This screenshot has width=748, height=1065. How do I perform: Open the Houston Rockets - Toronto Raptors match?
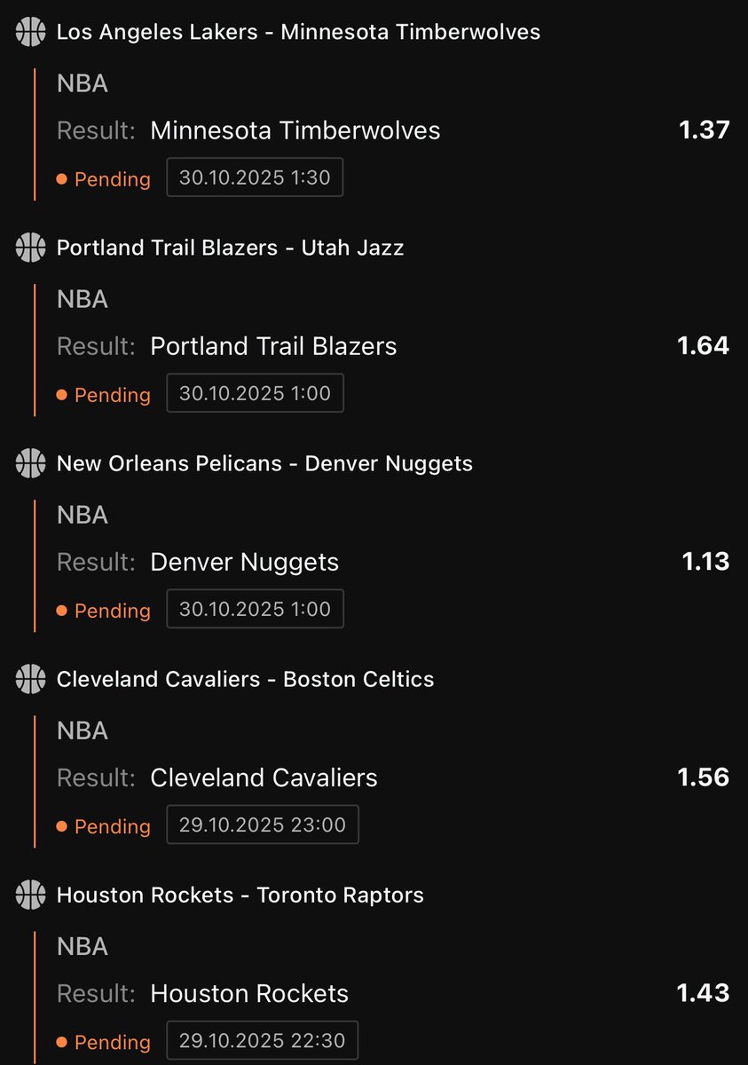click(x=240, y=895)
